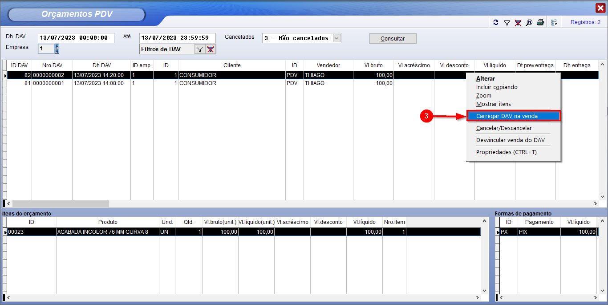The image size is (608, 305).
Task: Click the Consultar button
Action: coord(393,39)
